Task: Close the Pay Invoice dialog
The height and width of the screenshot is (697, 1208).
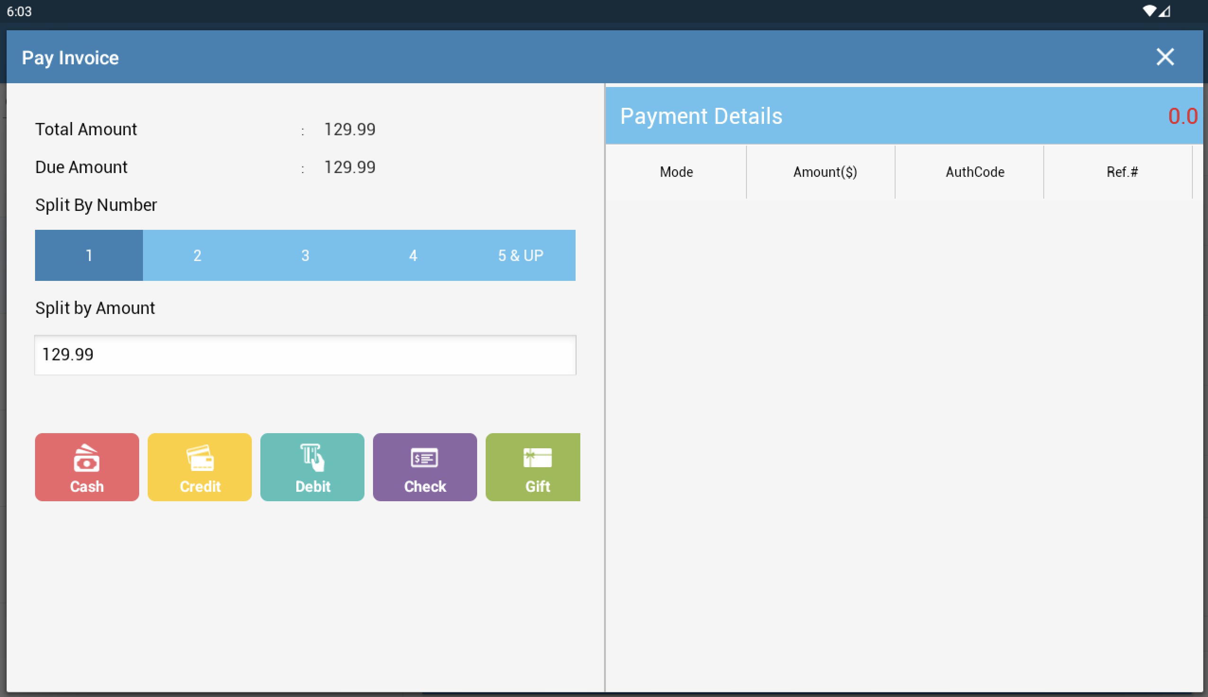Action: (1164, 57)
